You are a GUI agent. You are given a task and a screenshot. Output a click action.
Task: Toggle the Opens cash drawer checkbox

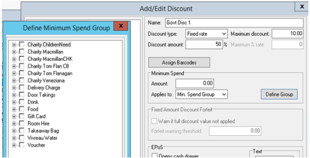154,156
